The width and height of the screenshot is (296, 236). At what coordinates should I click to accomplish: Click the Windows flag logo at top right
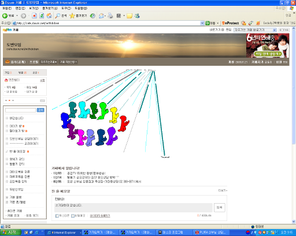291,9
